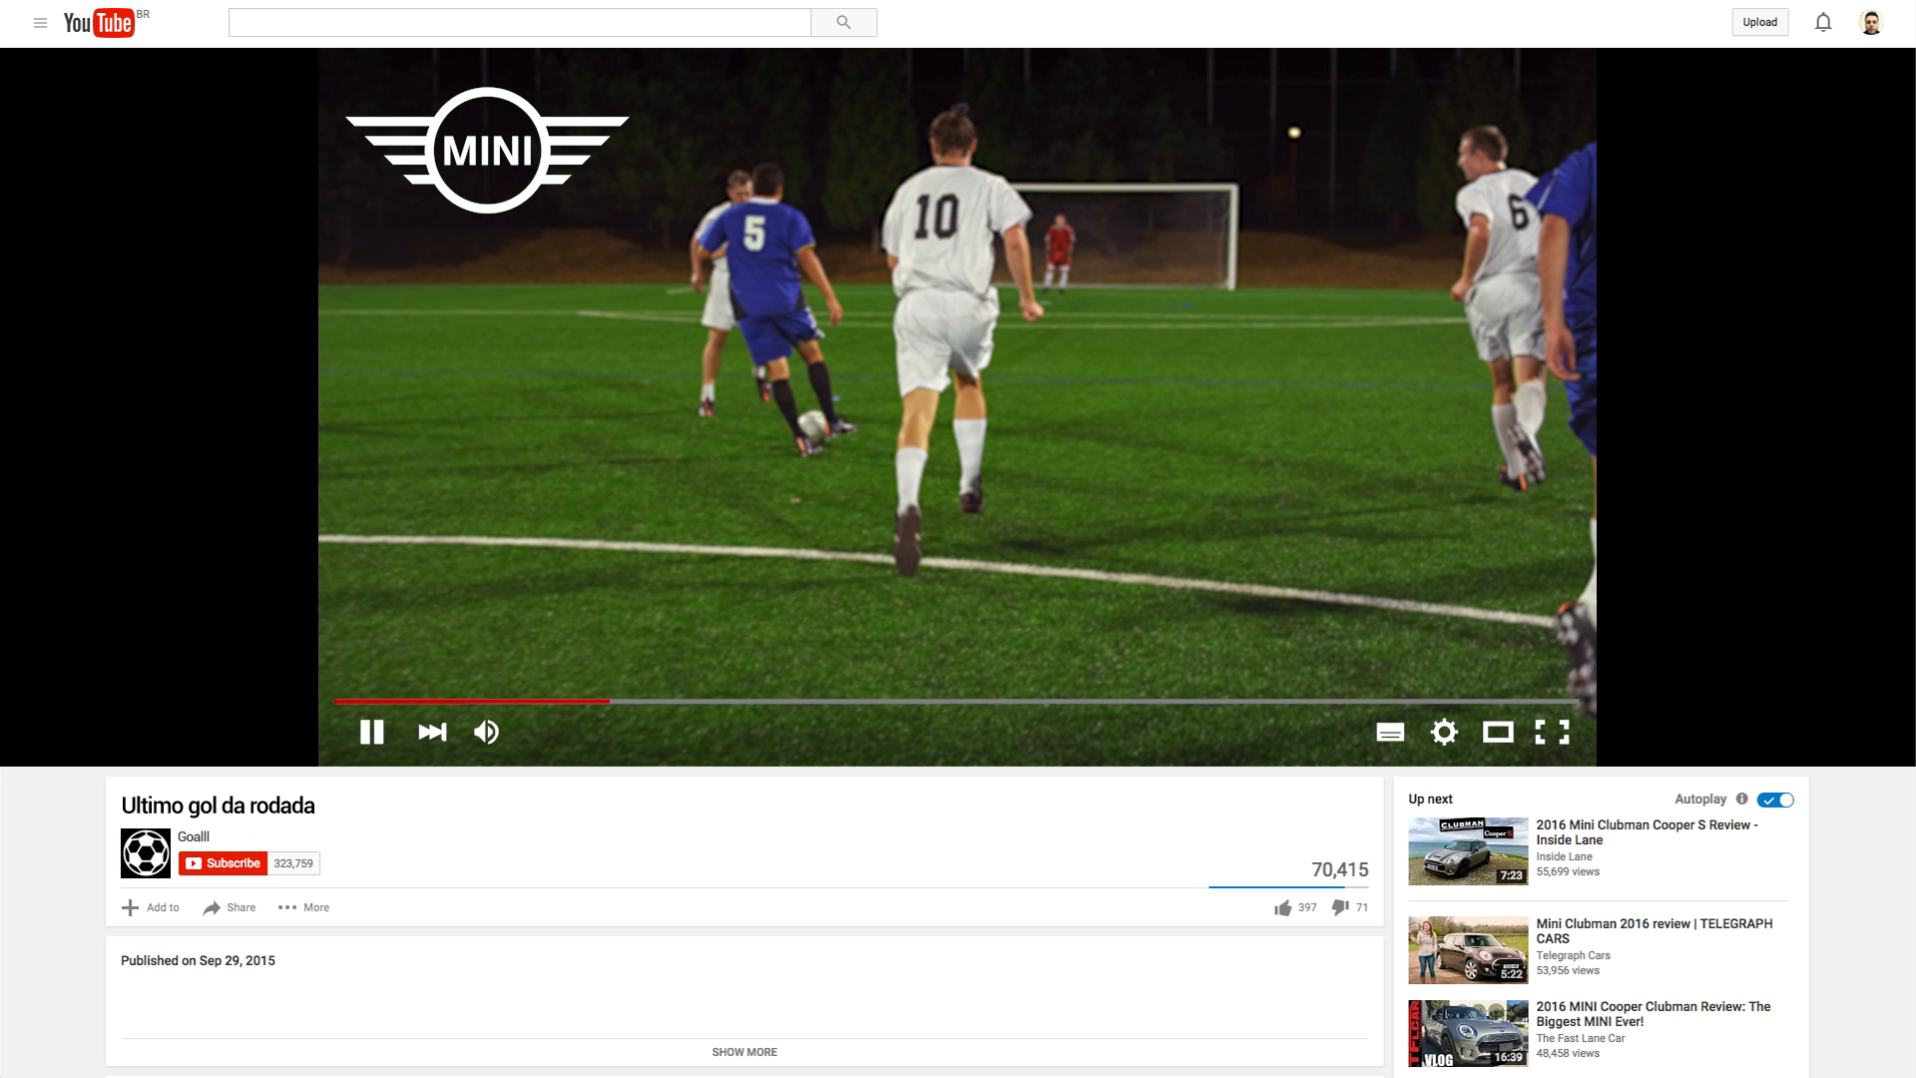1916x1078 pixels.
Task: Click the 323,759 subscriber count
Action: [293, 863]
